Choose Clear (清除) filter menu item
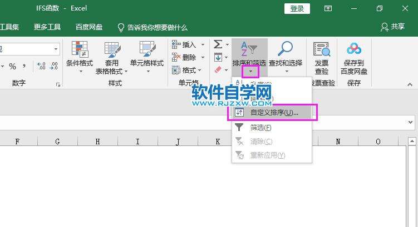Viewport: 418px width, 227px height. (x=272, y=142)
